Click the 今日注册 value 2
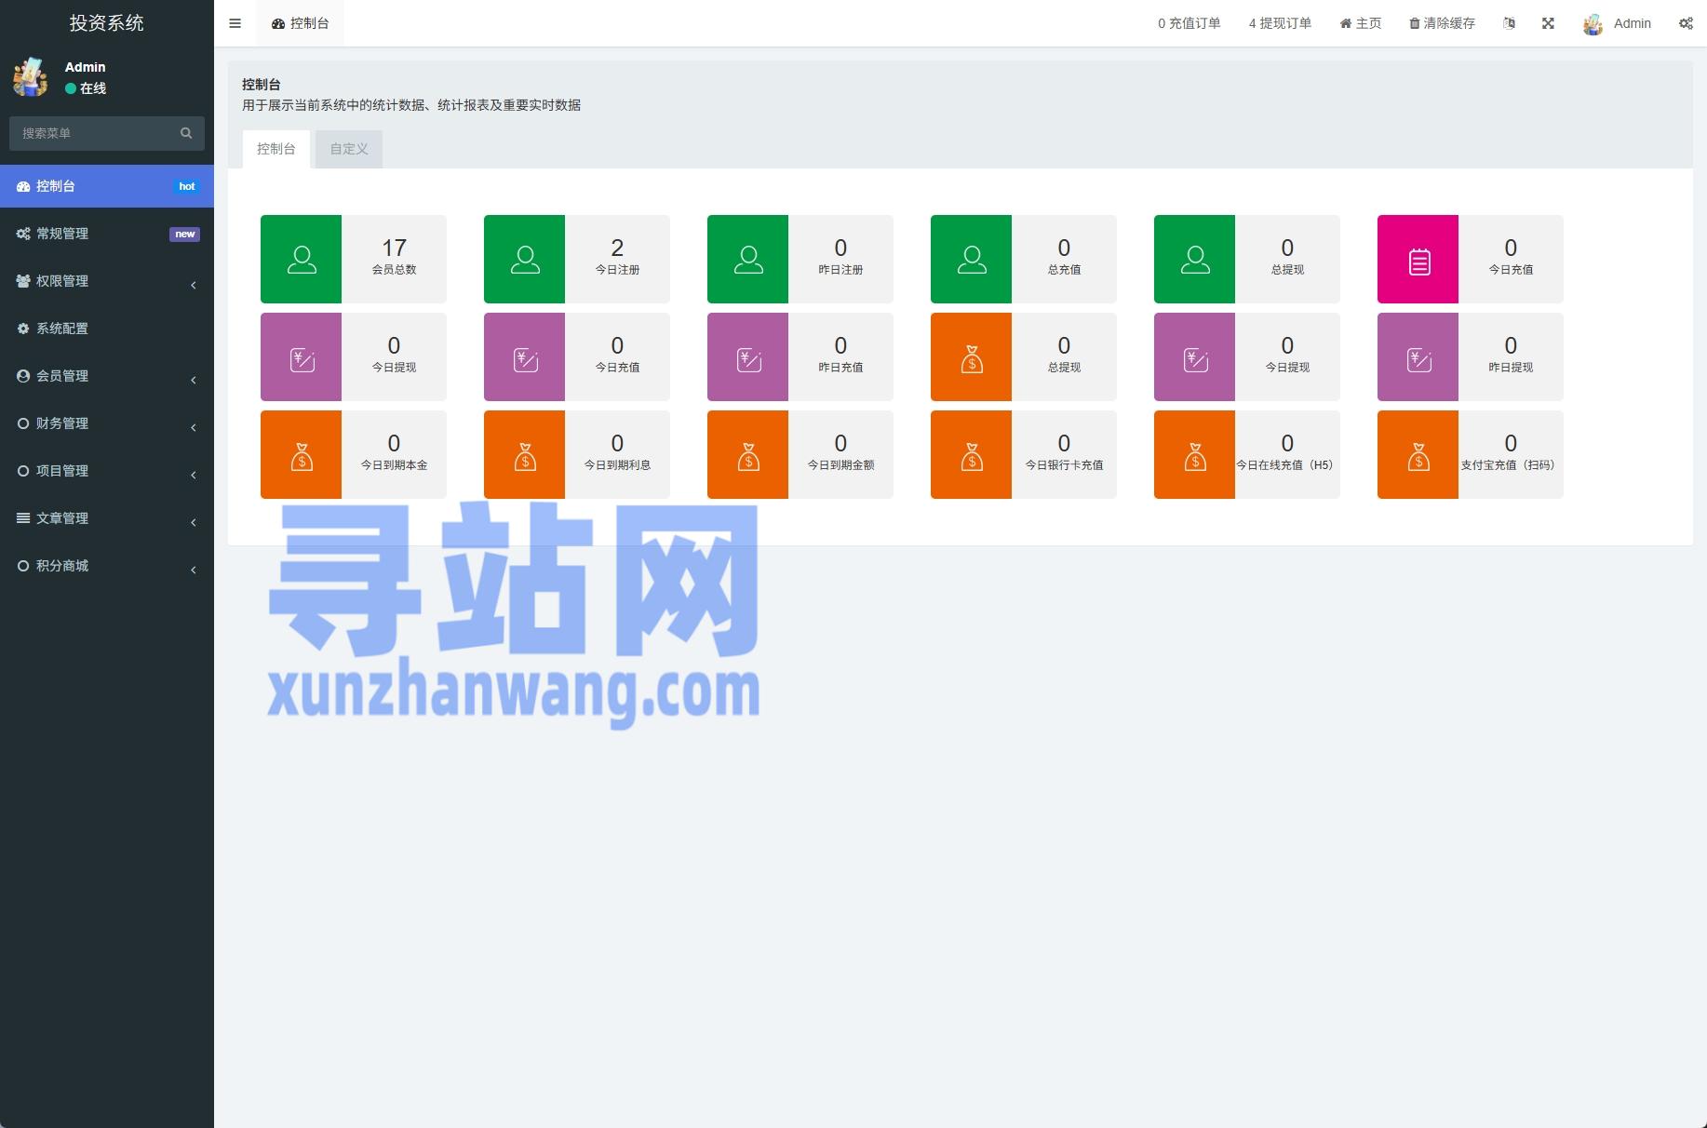The image size is (1707, 1128). (x=617, y=248)
